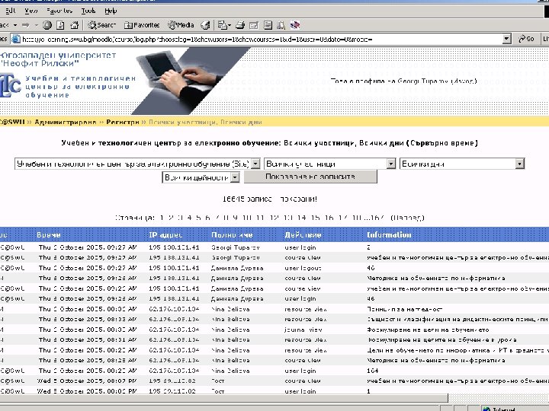549x411 pixels.
Task: Click the Регистри breadcrumb link
Action: tap(123, 122)
